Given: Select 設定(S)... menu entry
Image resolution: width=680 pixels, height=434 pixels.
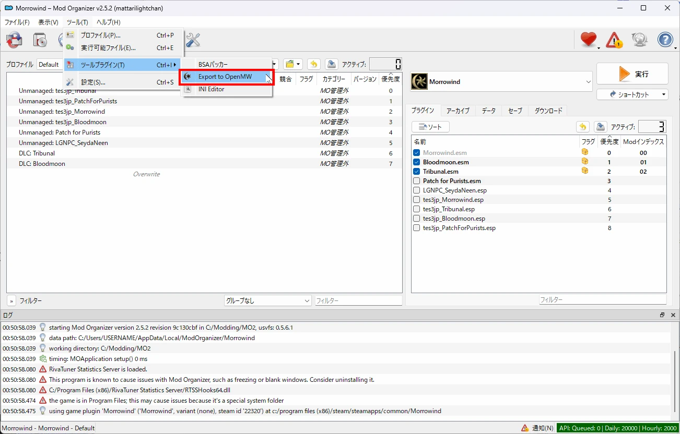Looking at the screenshot, I should pyautogui.click(x=123, y=82).
